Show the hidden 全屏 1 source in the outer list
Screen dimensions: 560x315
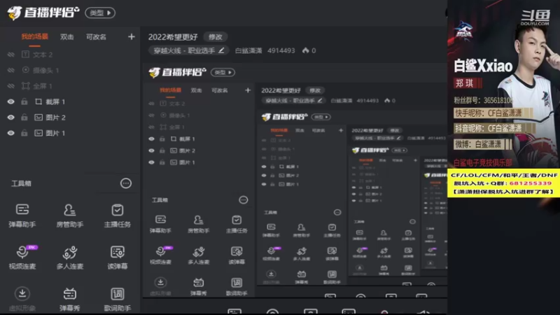click(11, 86)
